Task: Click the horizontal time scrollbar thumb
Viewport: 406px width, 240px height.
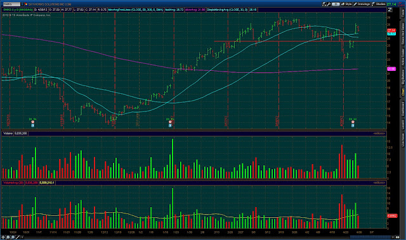Action: [x=370, y=237]
